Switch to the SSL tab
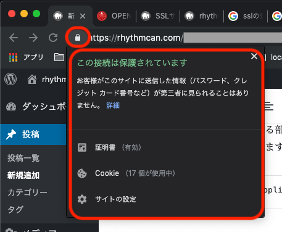The image size is (282, 232). coord(158,16)
